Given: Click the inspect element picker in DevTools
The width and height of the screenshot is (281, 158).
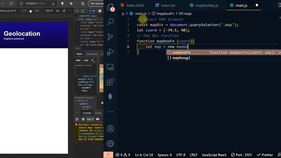Looking at the screenshot, I should pos(77,11).
